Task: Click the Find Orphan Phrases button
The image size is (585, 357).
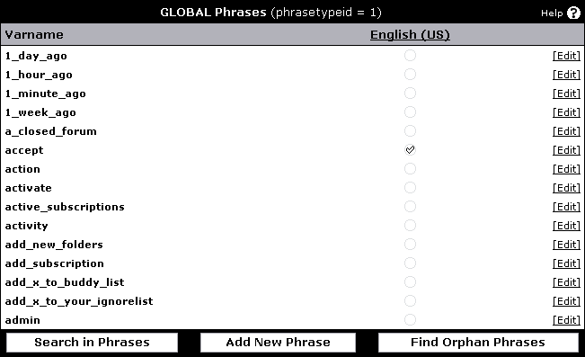Action: (x=478, y=343)
